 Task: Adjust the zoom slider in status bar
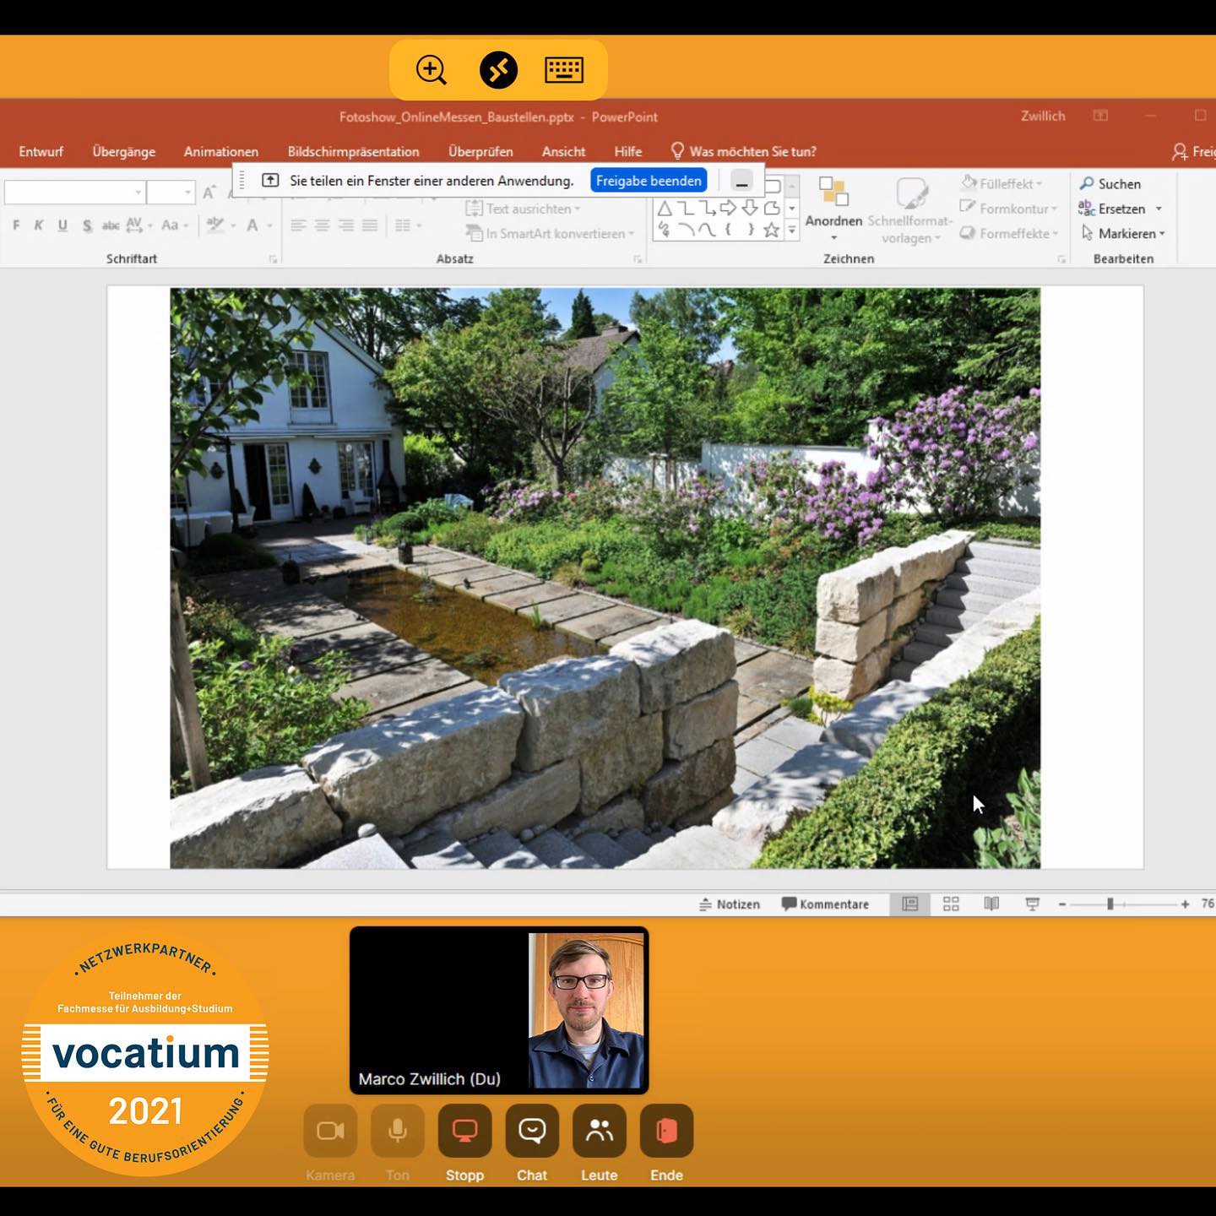[x=1110, y=904]
